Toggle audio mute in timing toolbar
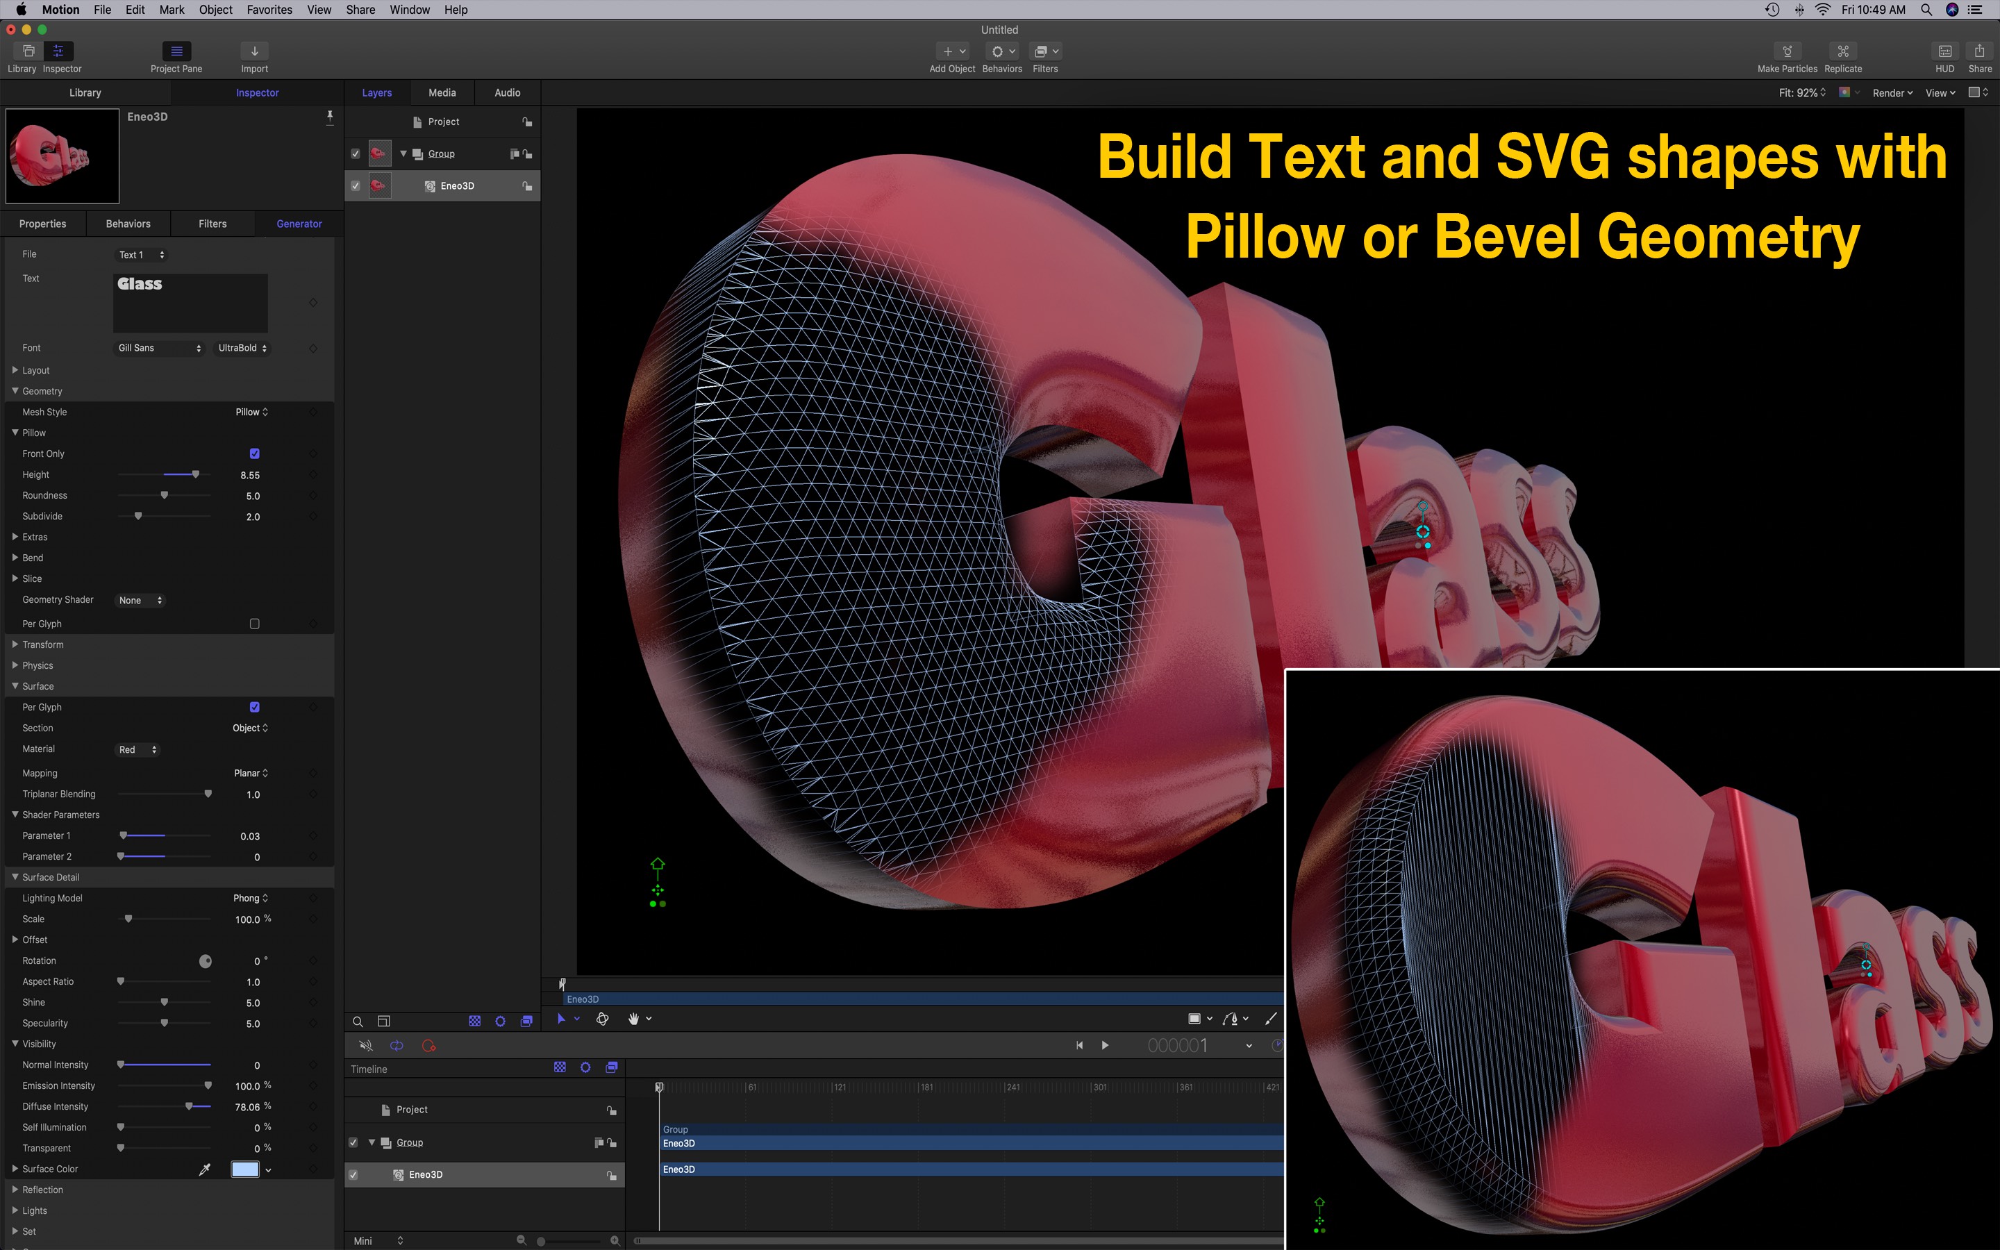Viewport: 2000px width, 1250px height. (365, 1046)
